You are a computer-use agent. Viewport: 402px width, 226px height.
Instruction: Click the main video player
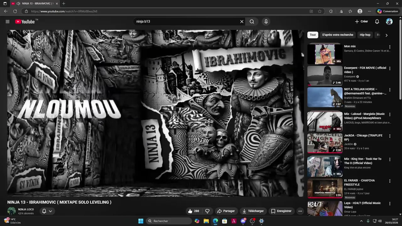(155, 113)
